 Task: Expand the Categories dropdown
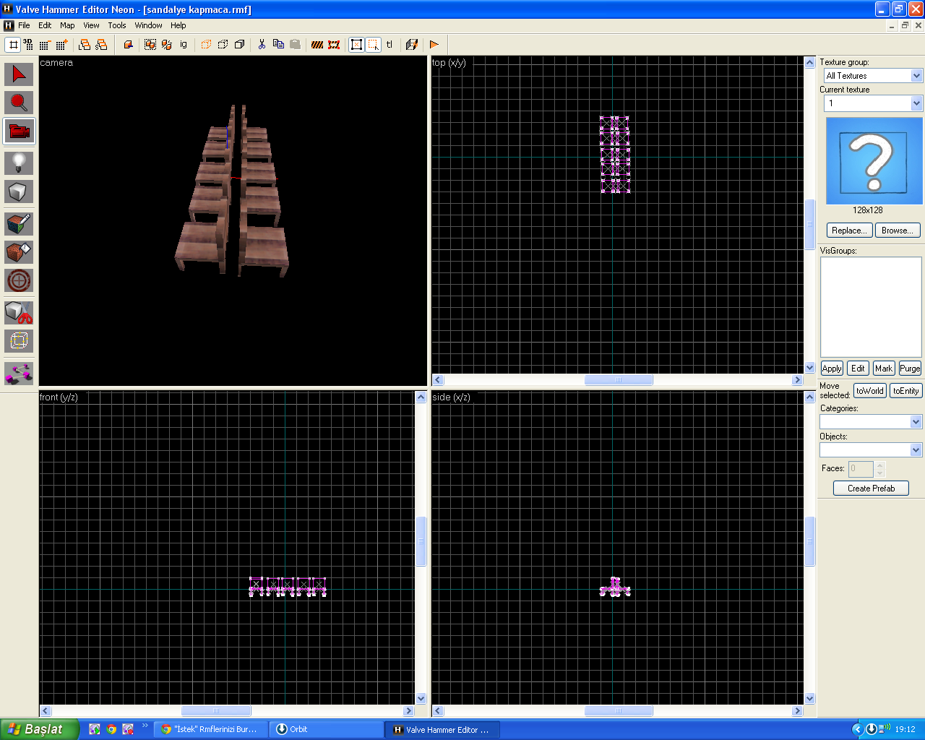coord(916,422)
